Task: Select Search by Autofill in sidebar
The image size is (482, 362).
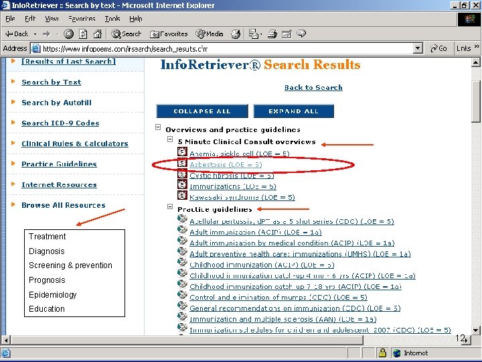Action: click(56, 103)
